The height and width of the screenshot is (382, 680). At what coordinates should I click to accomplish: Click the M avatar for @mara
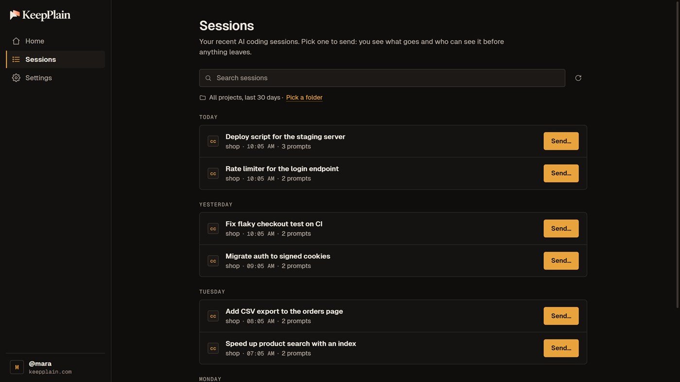[17, 367]
